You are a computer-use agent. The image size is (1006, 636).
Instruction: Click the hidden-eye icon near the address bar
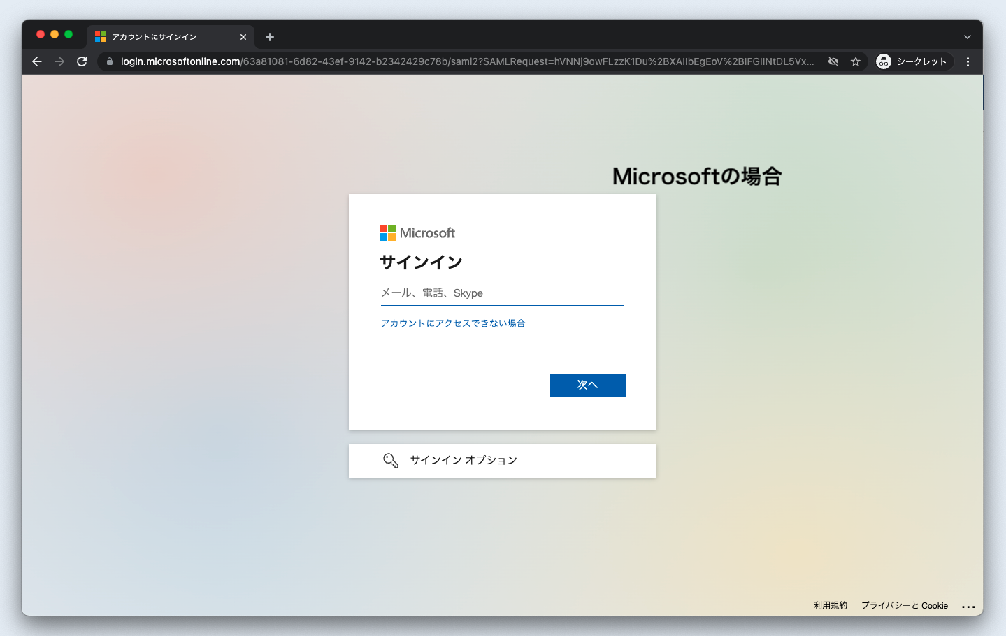coord(833,61)
